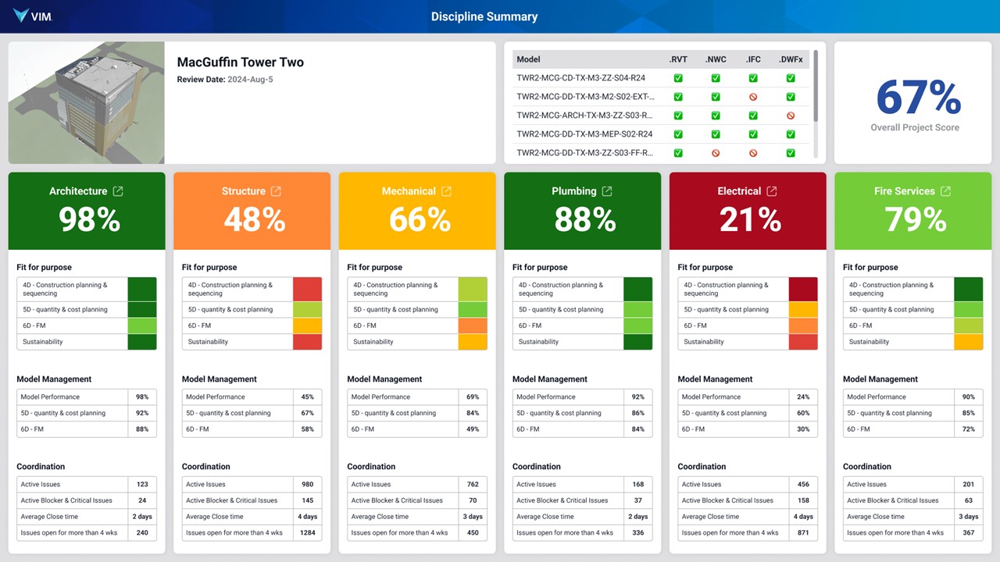Screen dimensions: 1000x562
Task: Click the .RVT column header
Action: click(x=678, y=59)
